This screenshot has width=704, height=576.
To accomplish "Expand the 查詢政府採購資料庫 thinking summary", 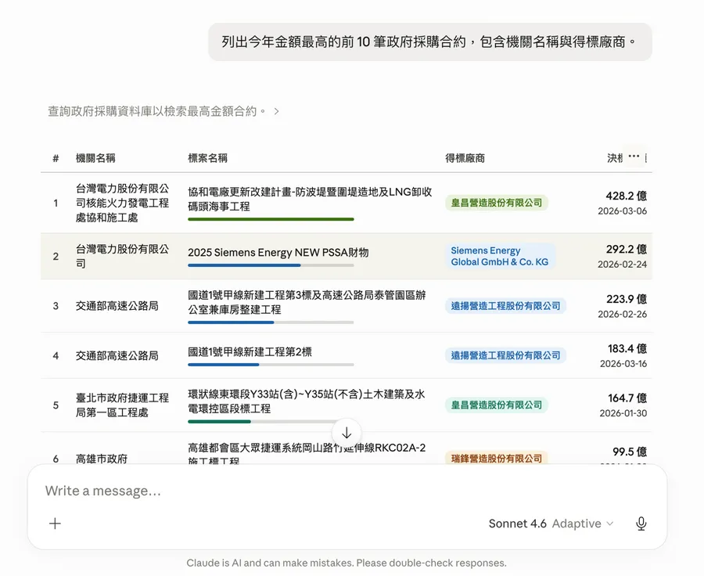I will tap(163, 111).
